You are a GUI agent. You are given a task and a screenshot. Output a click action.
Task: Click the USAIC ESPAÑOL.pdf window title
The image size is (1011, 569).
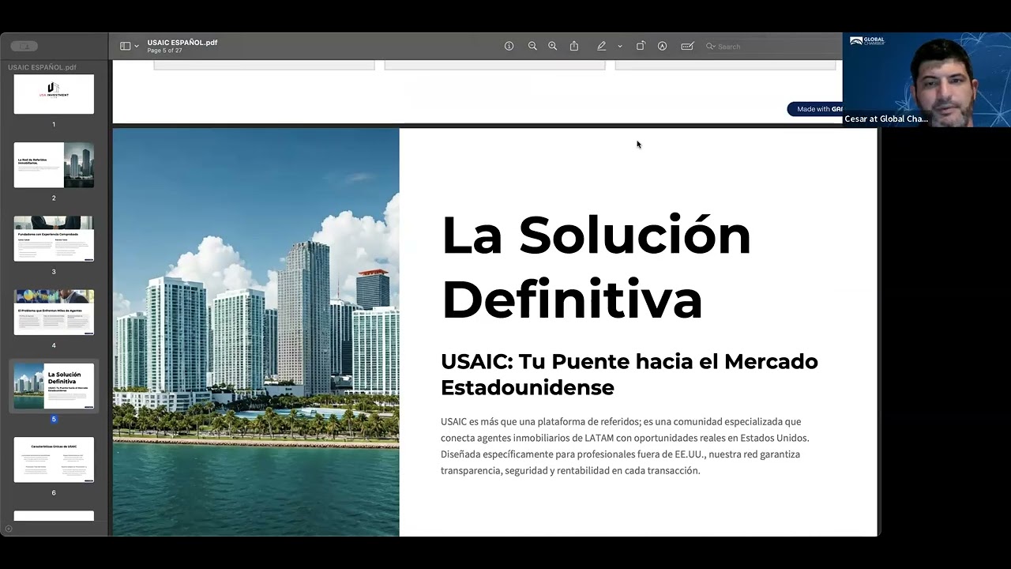point(182,43)
